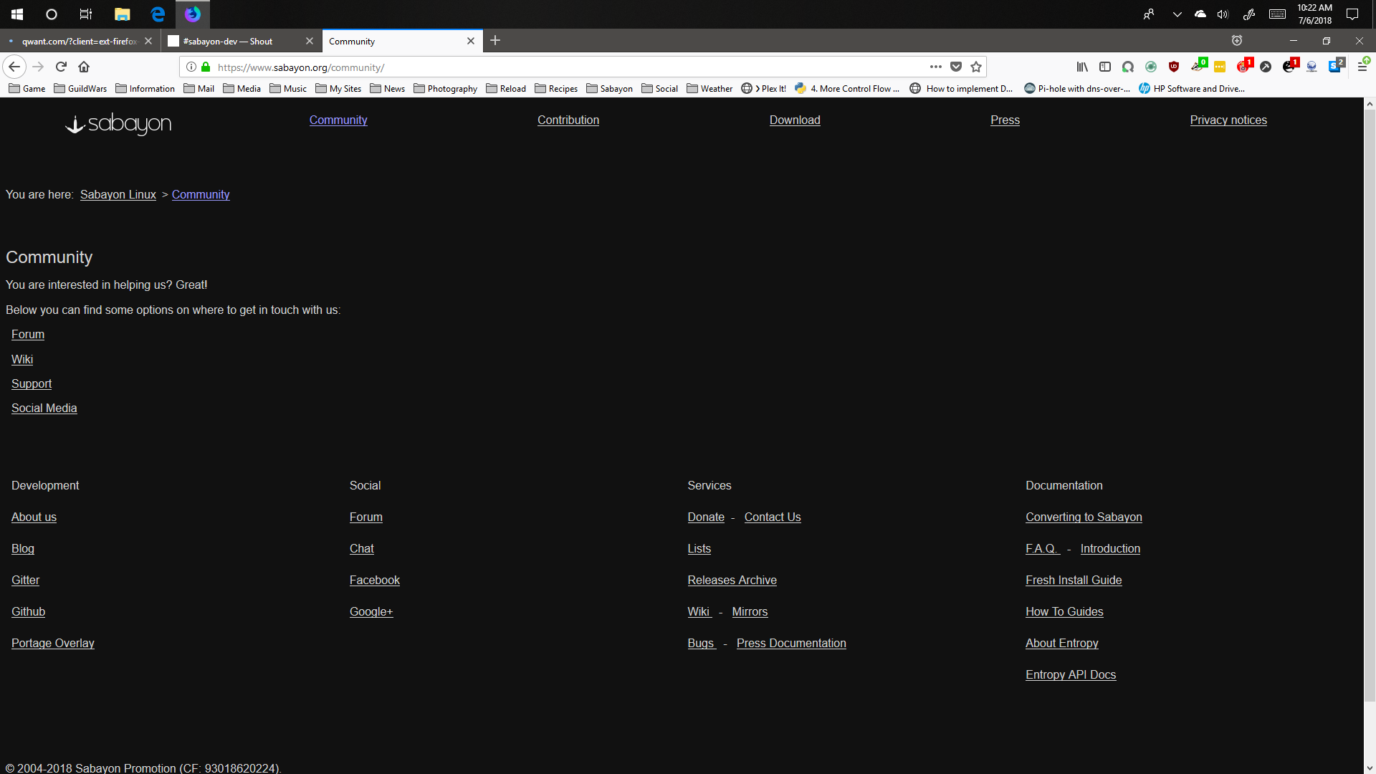
Task: Click the alarm-clock icon in title bar
Action: coord(1237,41)
